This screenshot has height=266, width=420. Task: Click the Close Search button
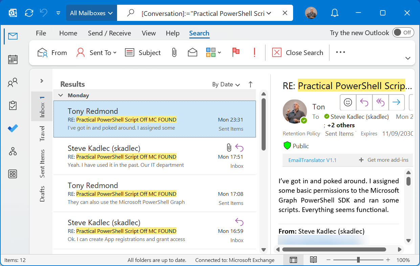(x=298, y=53)
